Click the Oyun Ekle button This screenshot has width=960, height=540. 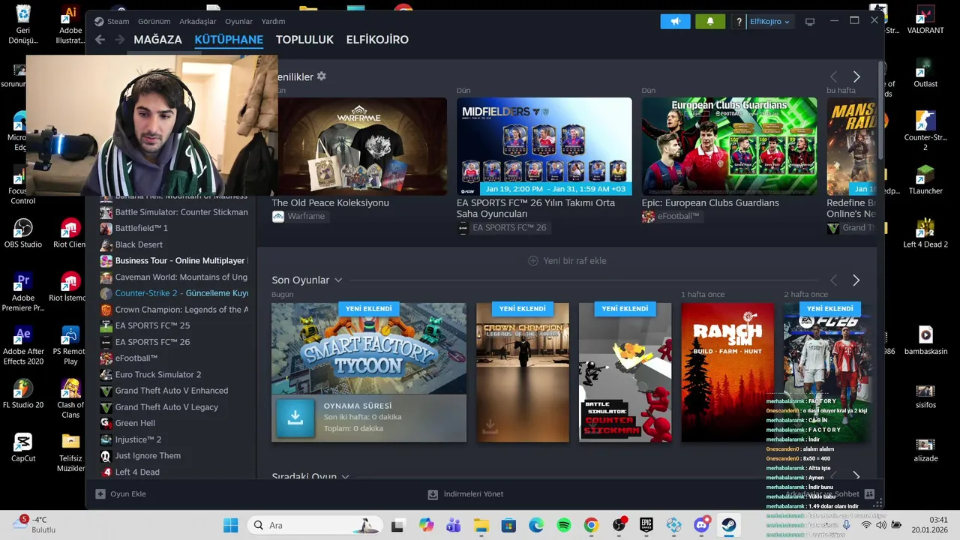[x=121, y=494]
